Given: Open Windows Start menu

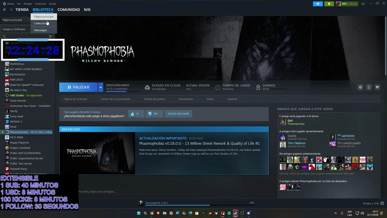Looking at the screenshot, I should click(x=139, y=213).
